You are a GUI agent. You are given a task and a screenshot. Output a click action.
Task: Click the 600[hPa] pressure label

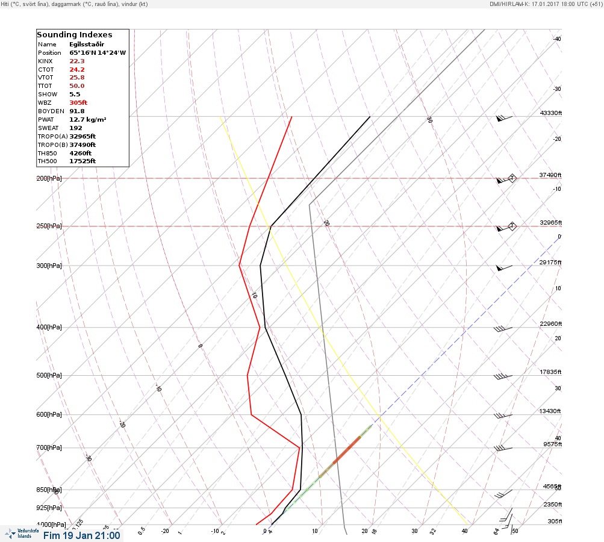click(x=49, y=414)
